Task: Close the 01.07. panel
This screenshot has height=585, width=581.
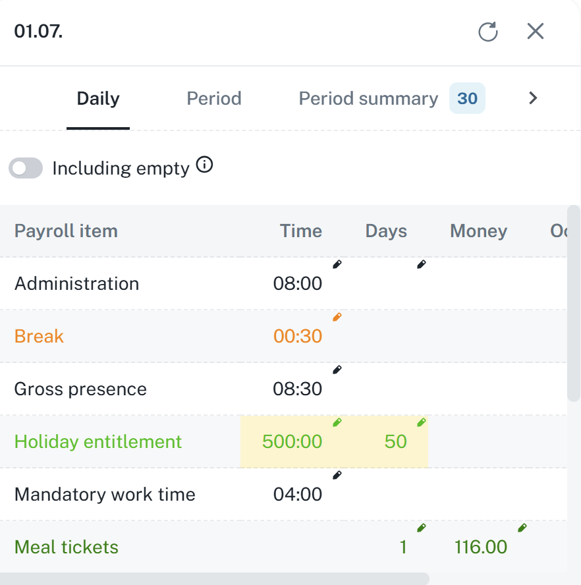Action: 536,32
